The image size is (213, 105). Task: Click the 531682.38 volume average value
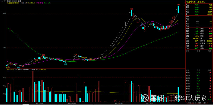click(x=42, y=70)
